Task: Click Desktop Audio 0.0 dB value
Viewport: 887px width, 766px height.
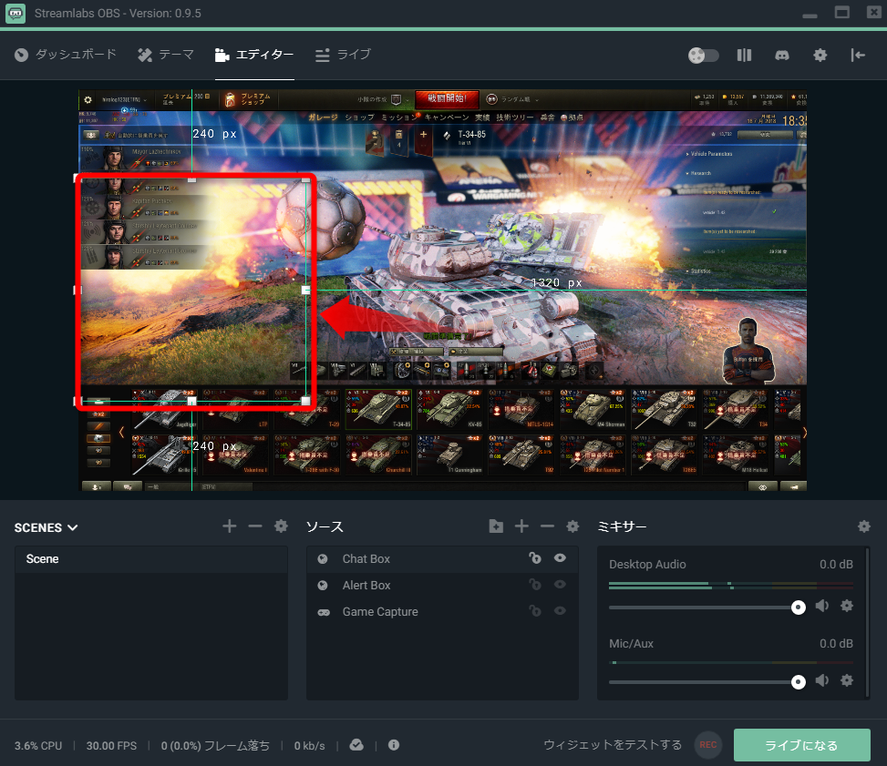Action: coord(836,564)
